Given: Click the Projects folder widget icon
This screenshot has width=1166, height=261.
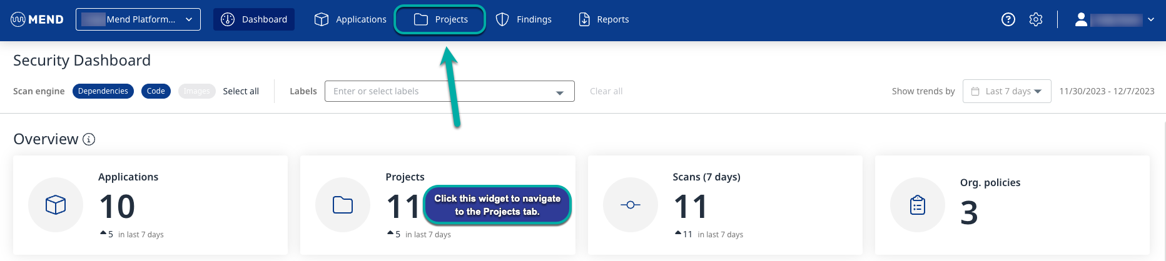Looking at the screenshot, I should (x=343, y=205).
